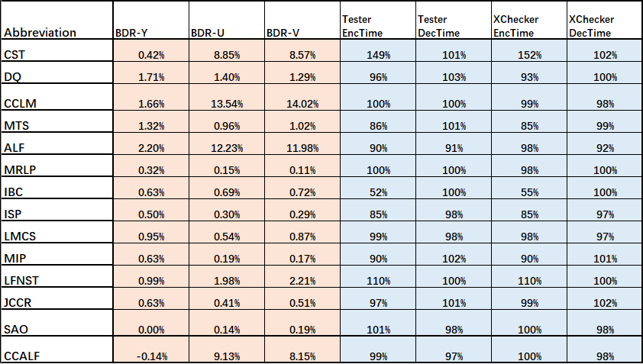Select the Abbreviation header cell
The image size is (643, 364).
coord(57,21)
